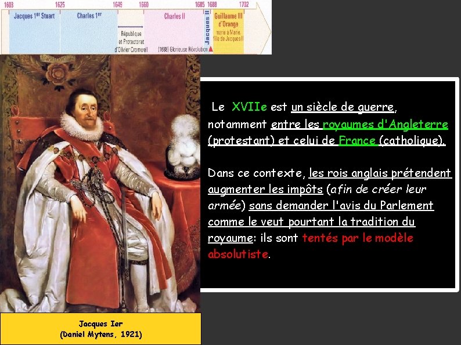Viewport: 461px width, 345px height.
Task: Click the 1702 date on the timeline
Action: point(244,5)
